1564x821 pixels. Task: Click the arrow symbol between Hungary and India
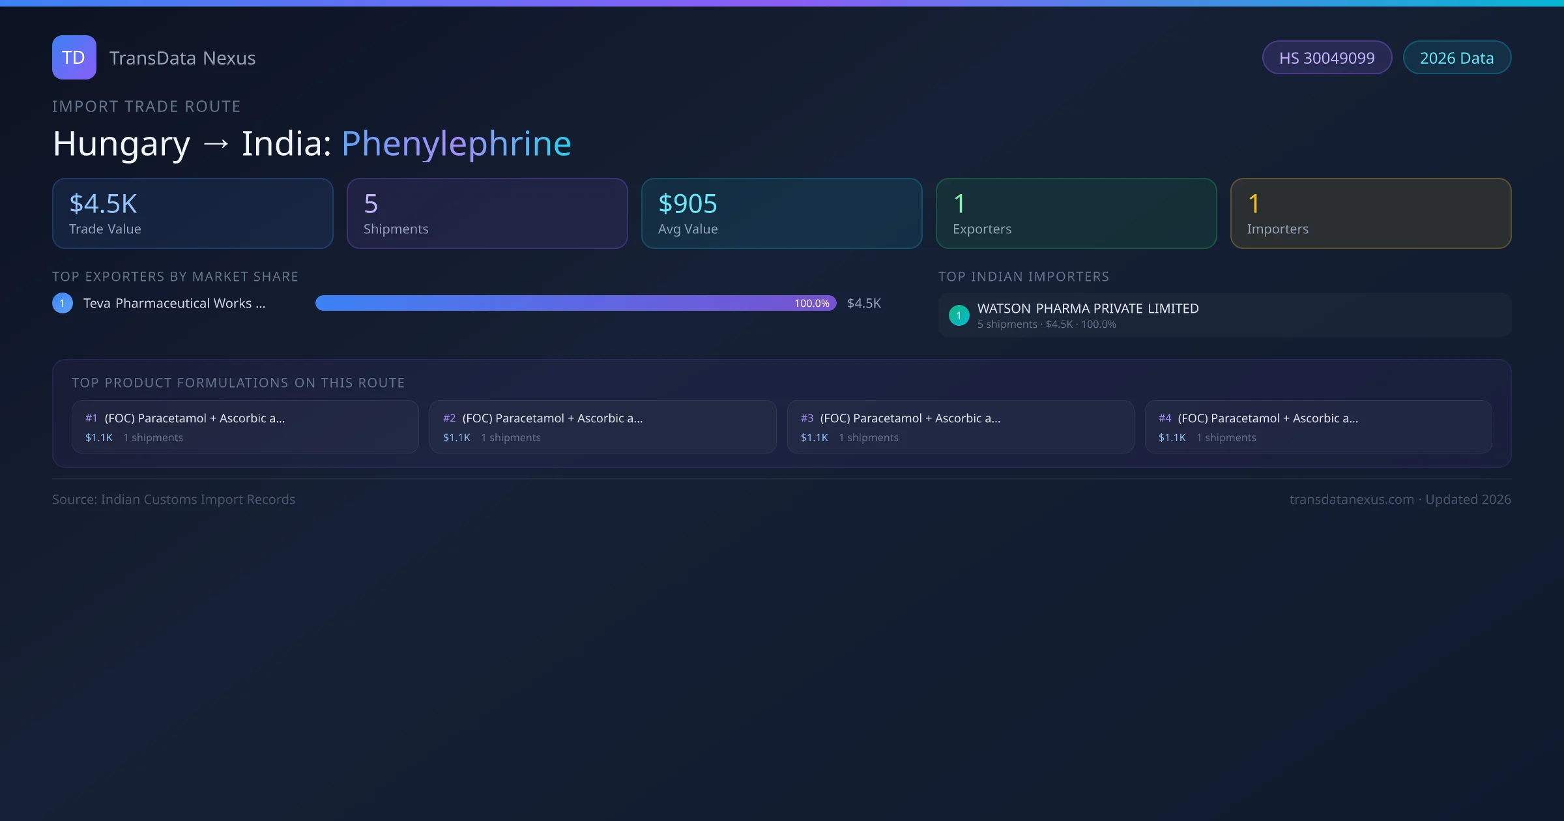tap(215, 143)
